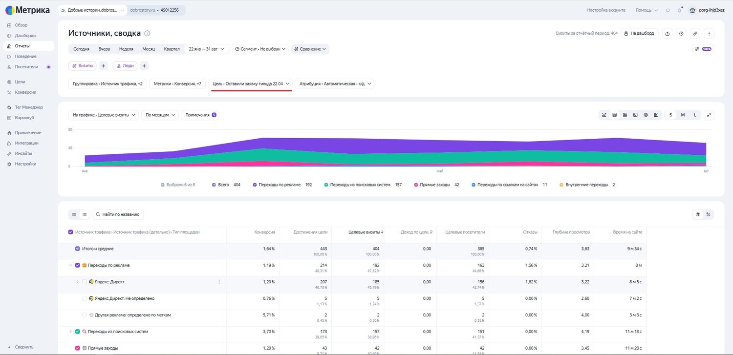Viewport: 733px width, 355px height.
Task: Open the notifications bell icon
Action: click(679, 10)
